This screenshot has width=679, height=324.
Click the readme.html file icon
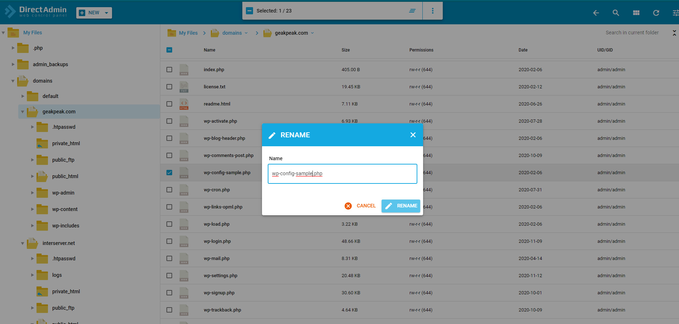click(x=184, y=104)
